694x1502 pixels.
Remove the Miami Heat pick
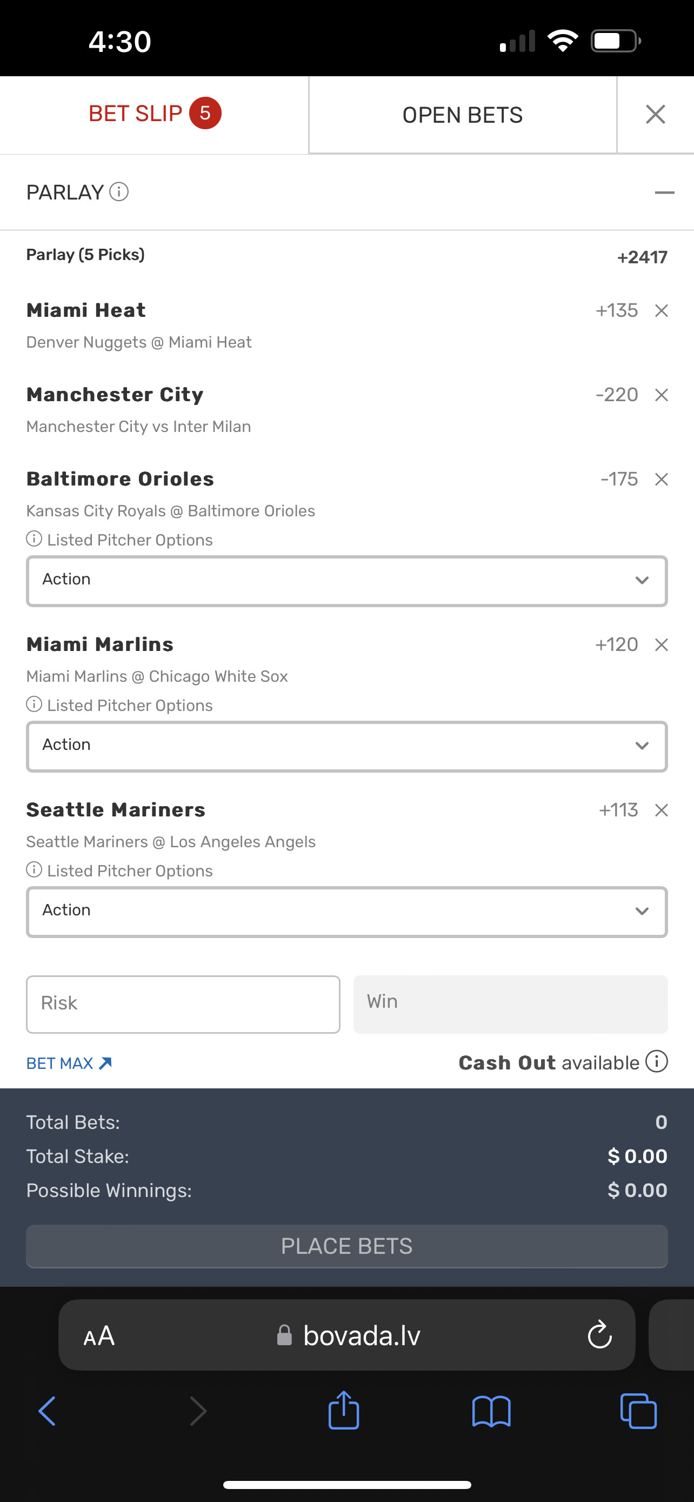[661, 311]
